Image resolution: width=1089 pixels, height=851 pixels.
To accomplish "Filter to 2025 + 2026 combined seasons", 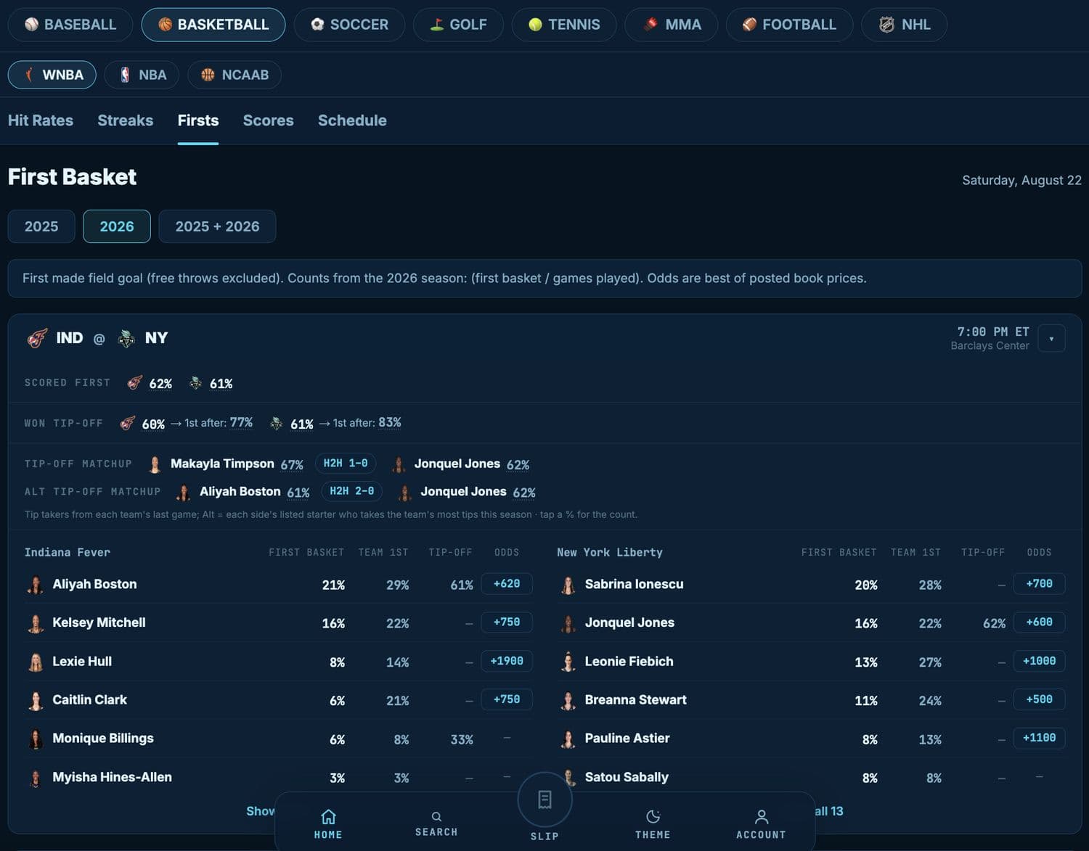I will [217, 226].
